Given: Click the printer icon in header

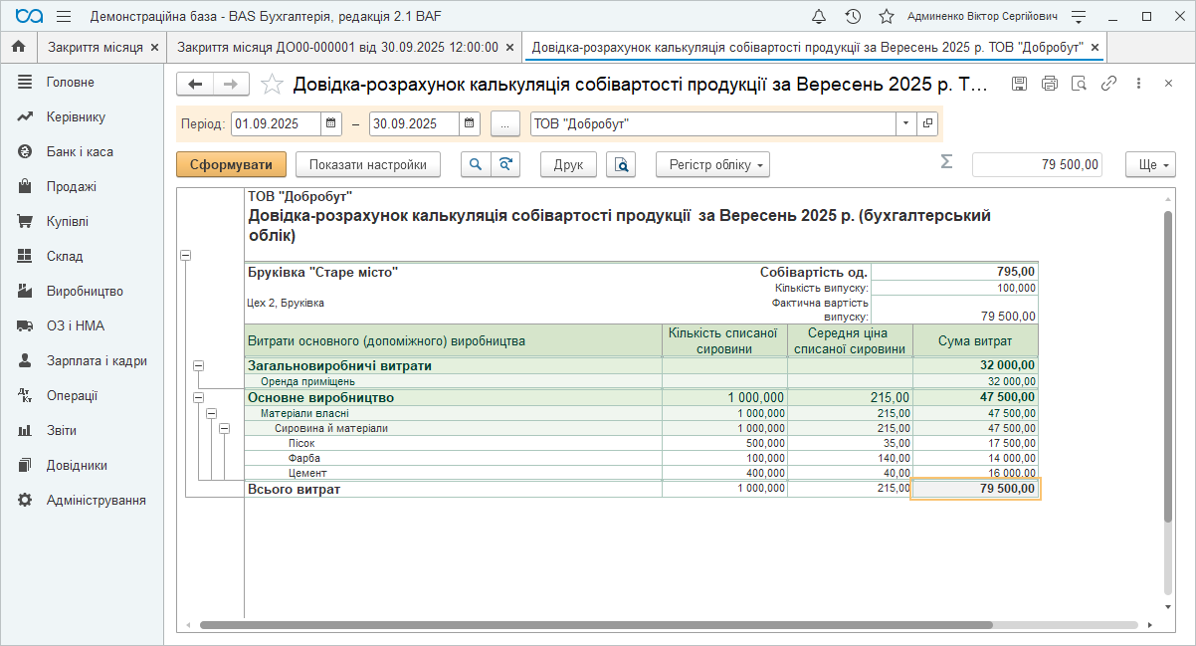Looking at the screenshot, I should pyautogui.click(x=1050, y=85).
